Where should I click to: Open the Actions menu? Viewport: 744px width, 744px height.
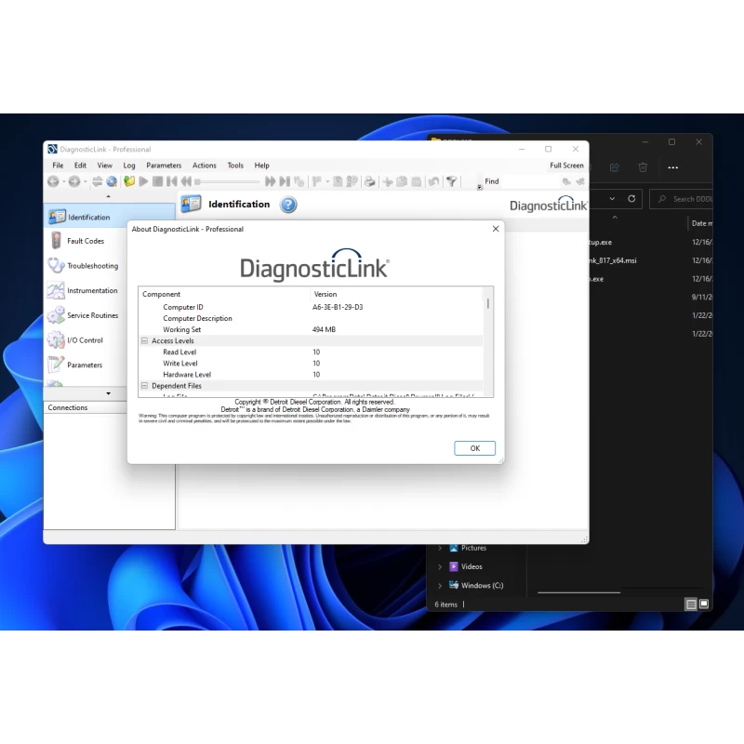(204, 166)
